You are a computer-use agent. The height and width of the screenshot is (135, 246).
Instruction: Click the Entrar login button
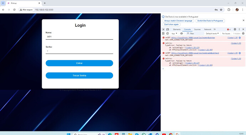coord(79,63)
